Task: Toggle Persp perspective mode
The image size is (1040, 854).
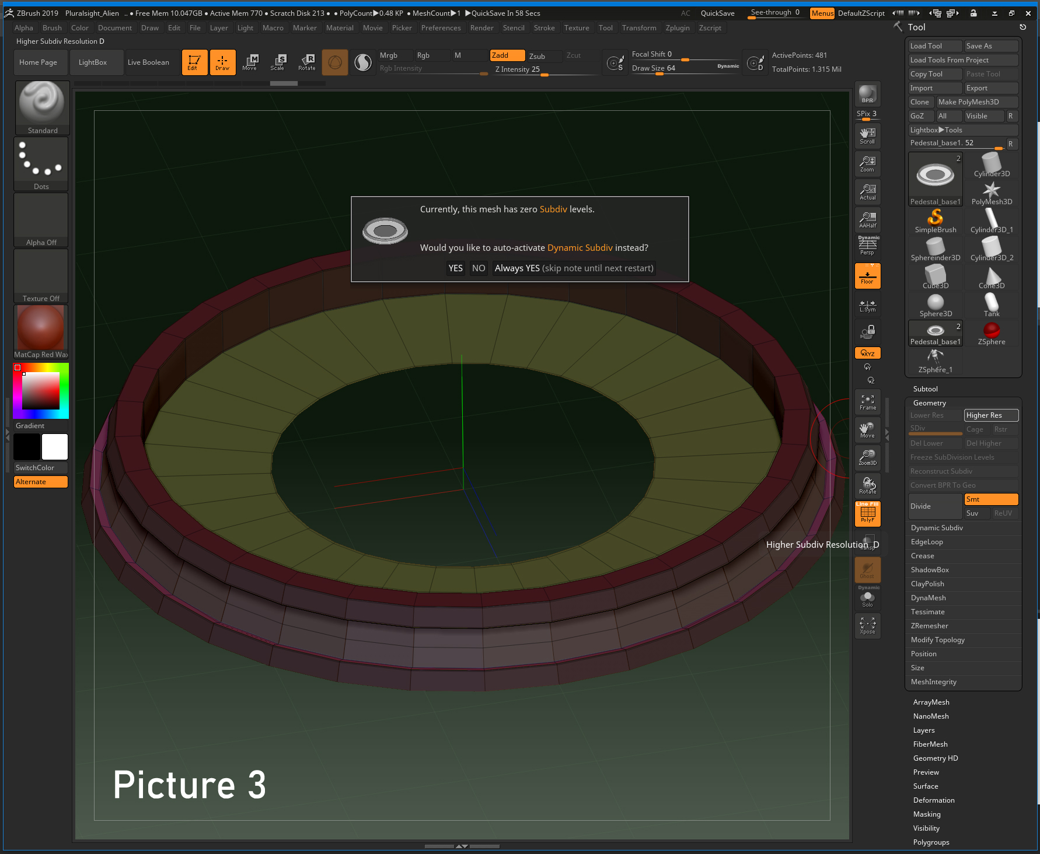Action: coord(867,247)
